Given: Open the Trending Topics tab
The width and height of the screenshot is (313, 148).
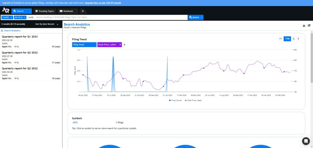Looking at the screenshot, I should point(45,11).
